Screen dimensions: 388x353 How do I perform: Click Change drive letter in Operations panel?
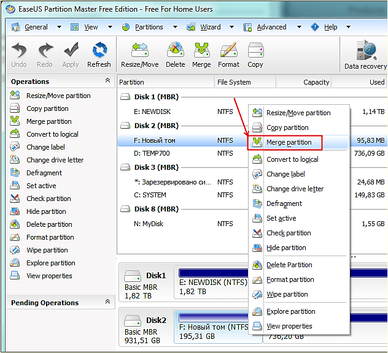coord(47,160)
